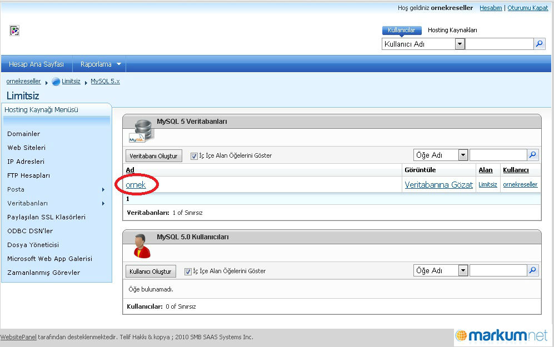Click the 'Öğe bulunamadı.' message
The image size is (554, 347).
pyautogui.click(x=151, y=289)
